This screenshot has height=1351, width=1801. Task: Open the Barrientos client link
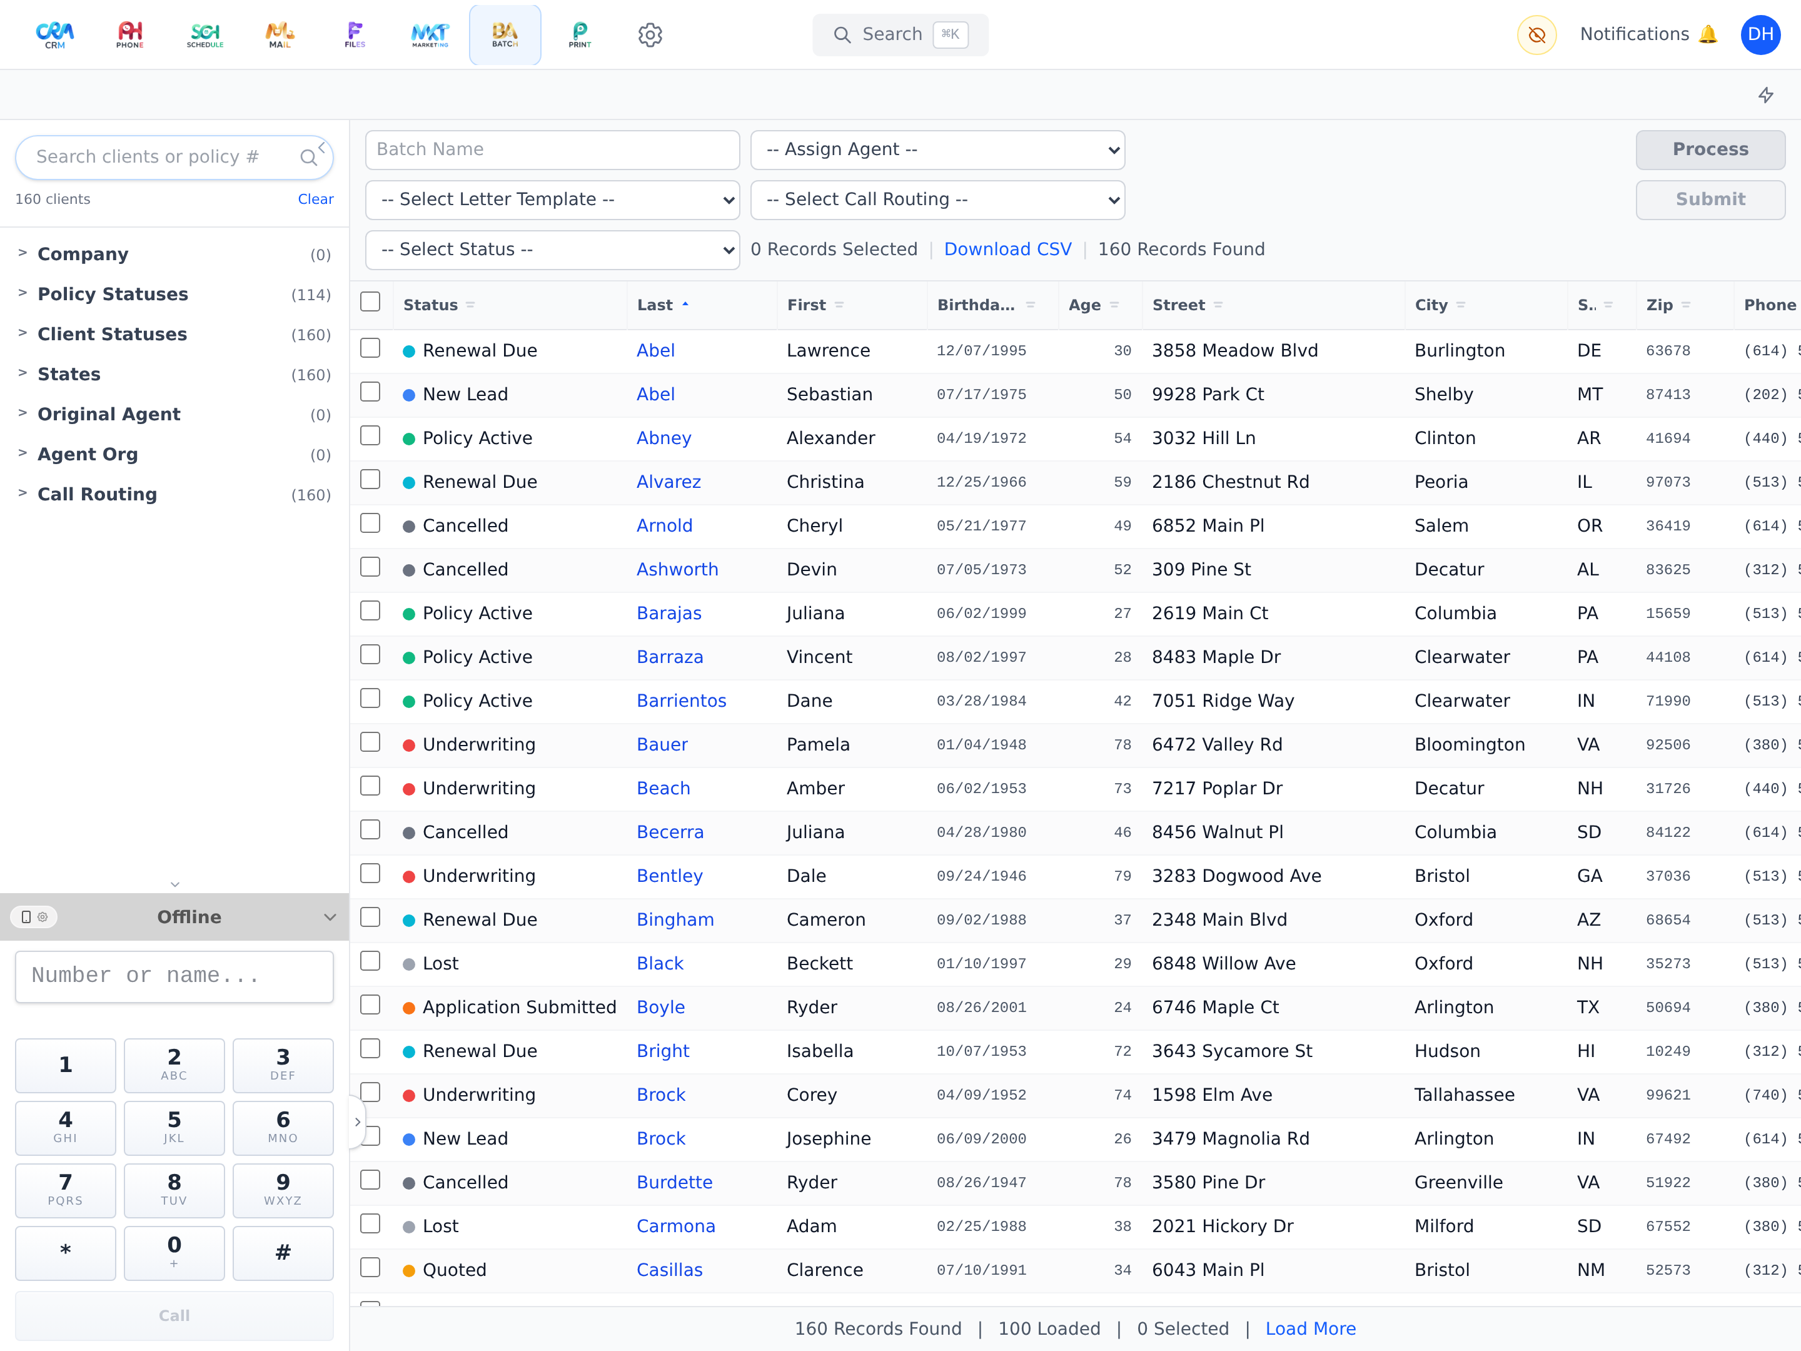point(680,701)
